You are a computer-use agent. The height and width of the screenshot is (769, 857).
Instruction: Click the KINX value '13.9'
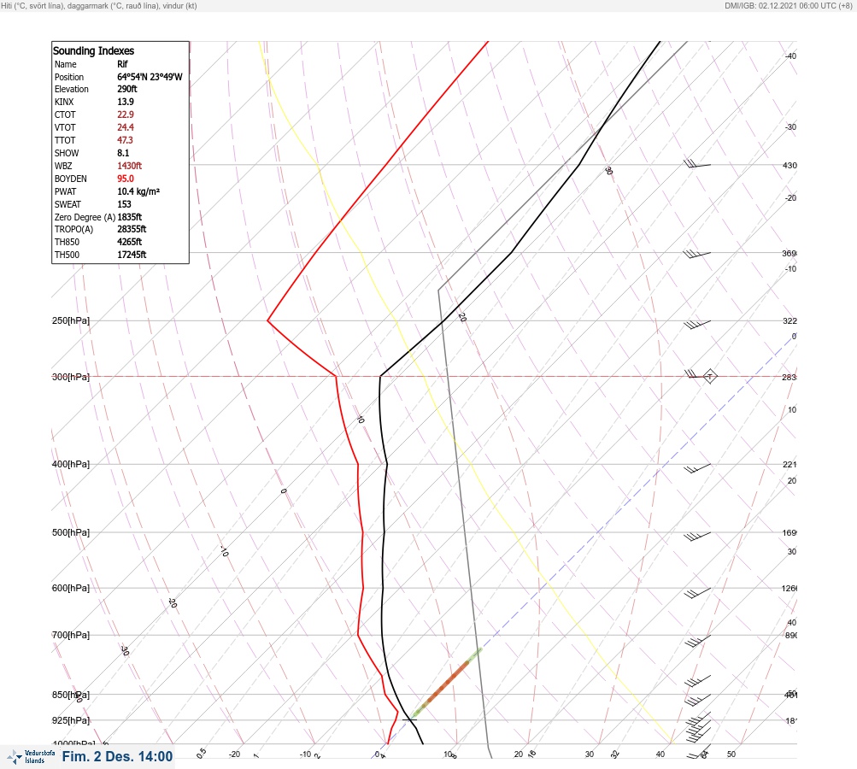click(x=126, y=102)
